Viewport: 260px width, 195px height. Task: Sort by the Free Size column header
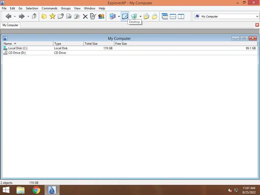186,44
